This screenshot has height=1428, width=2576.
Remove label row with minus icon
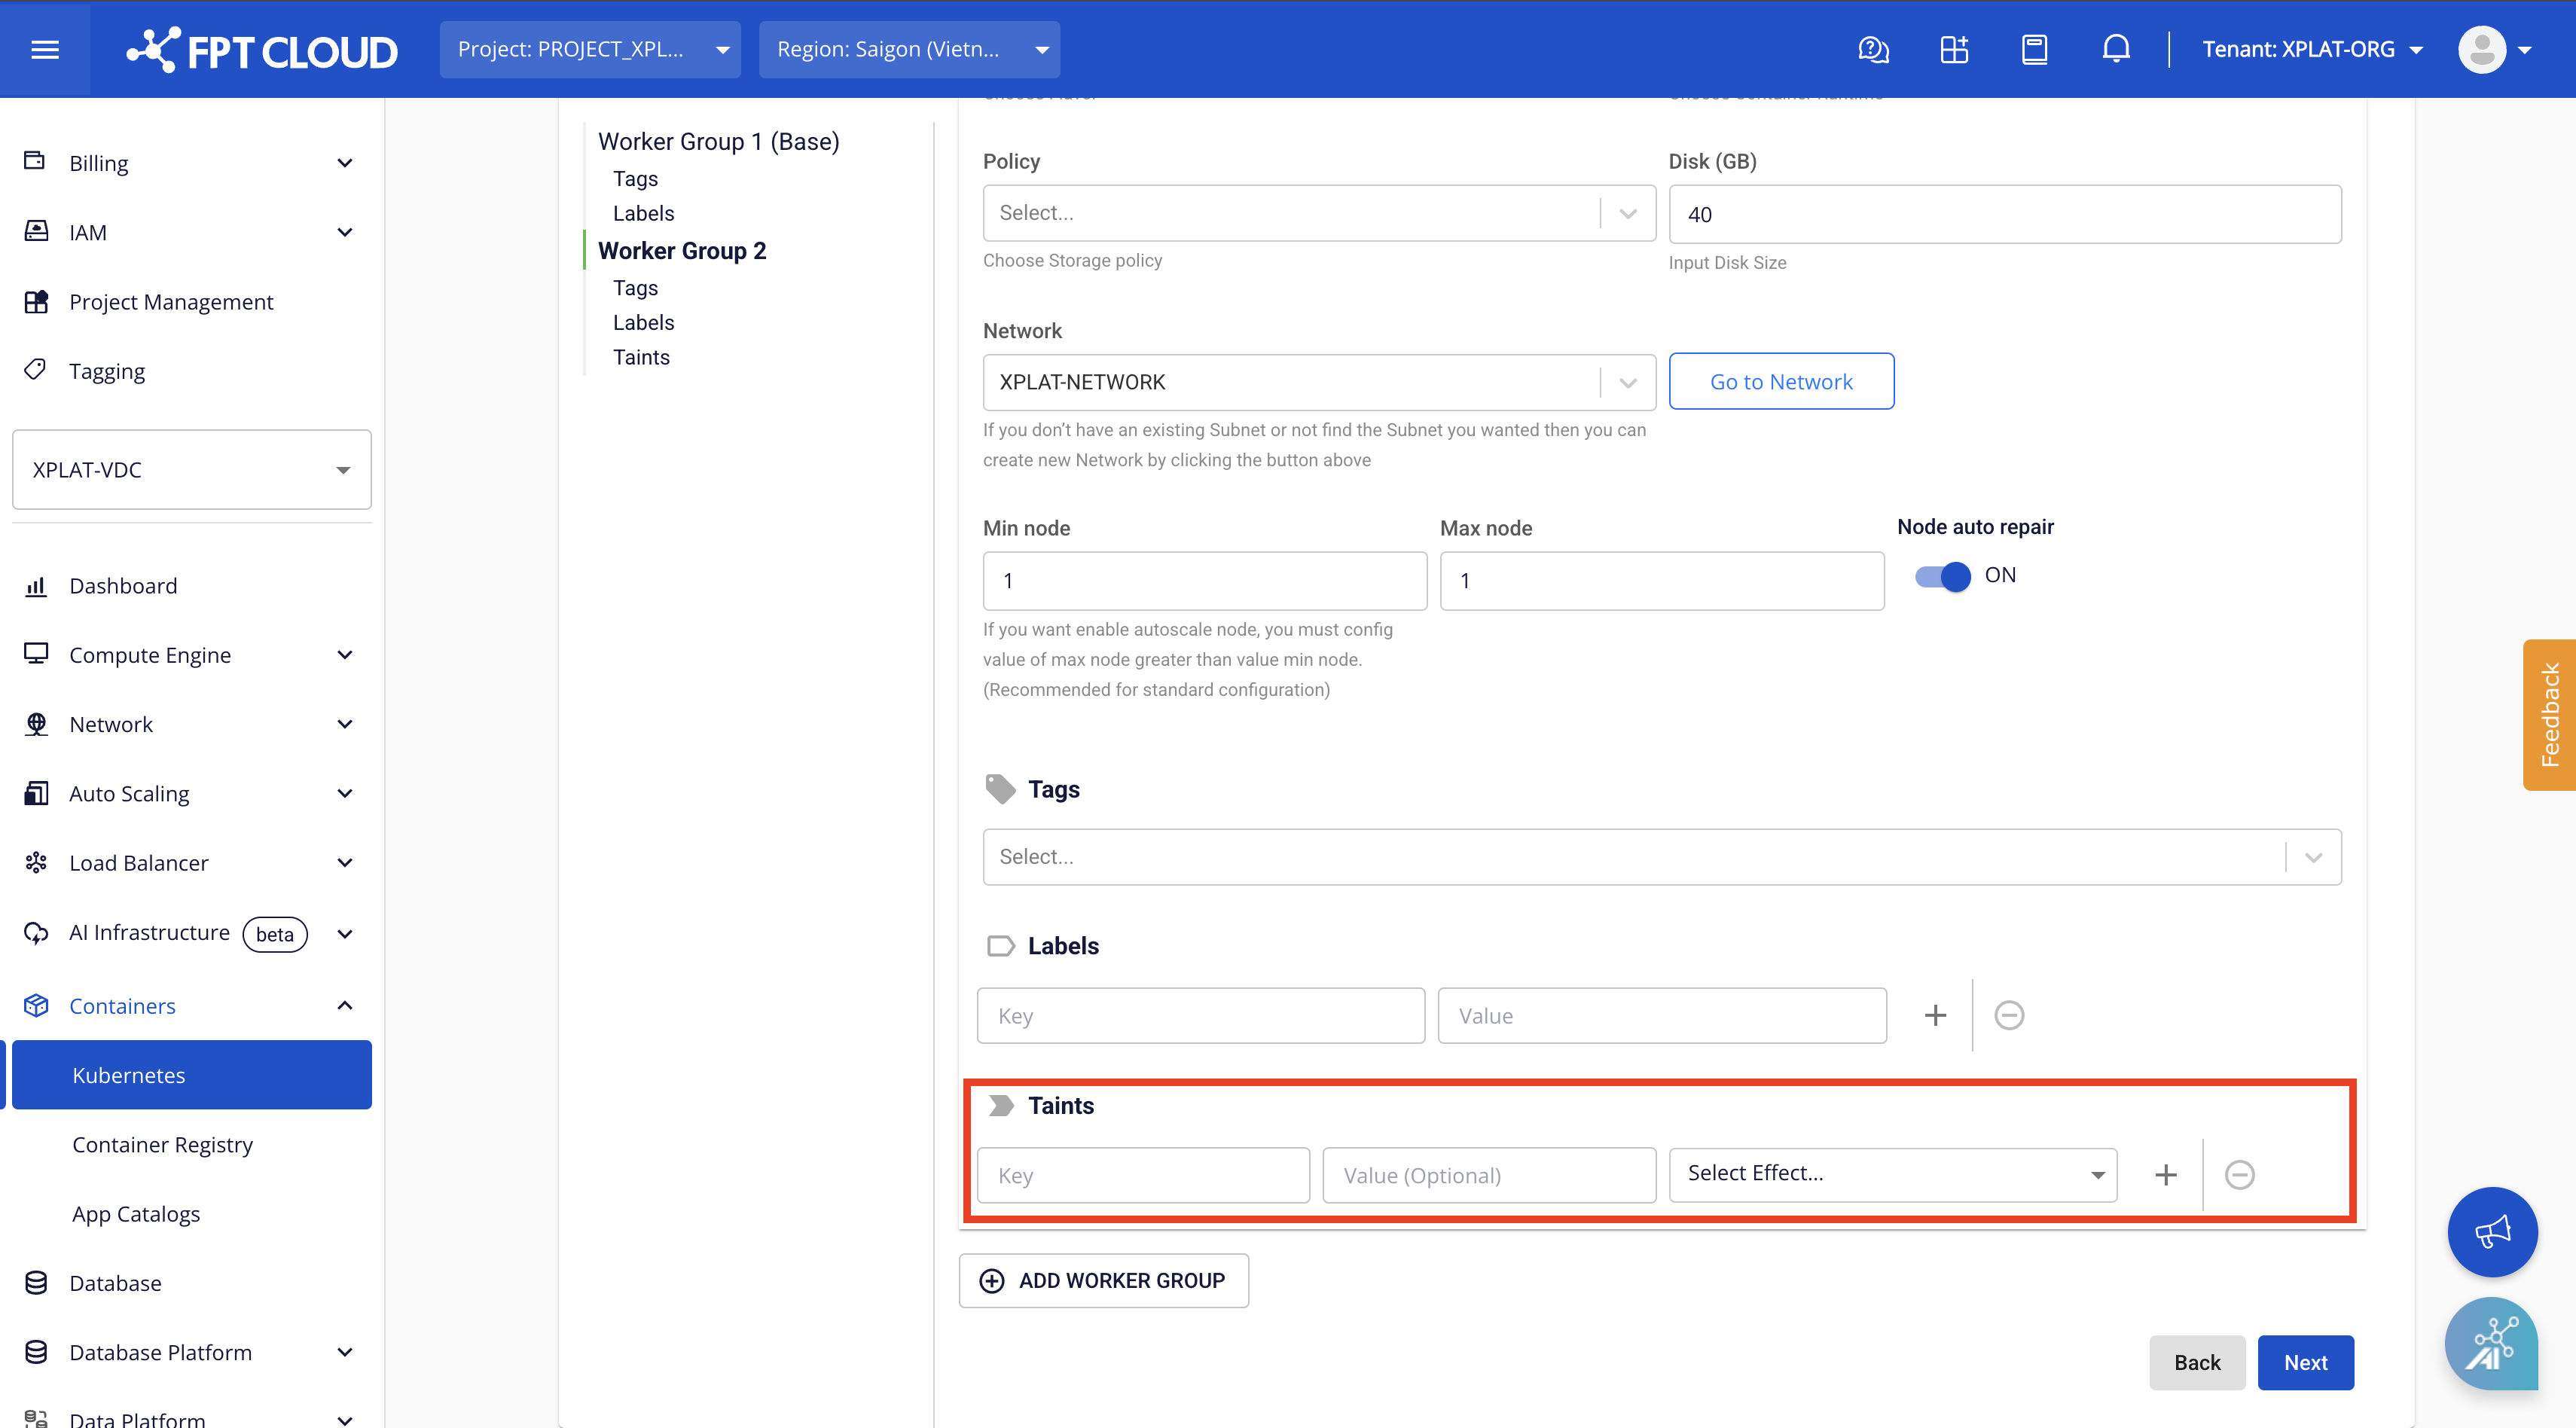click(x=2008, y=1015)
